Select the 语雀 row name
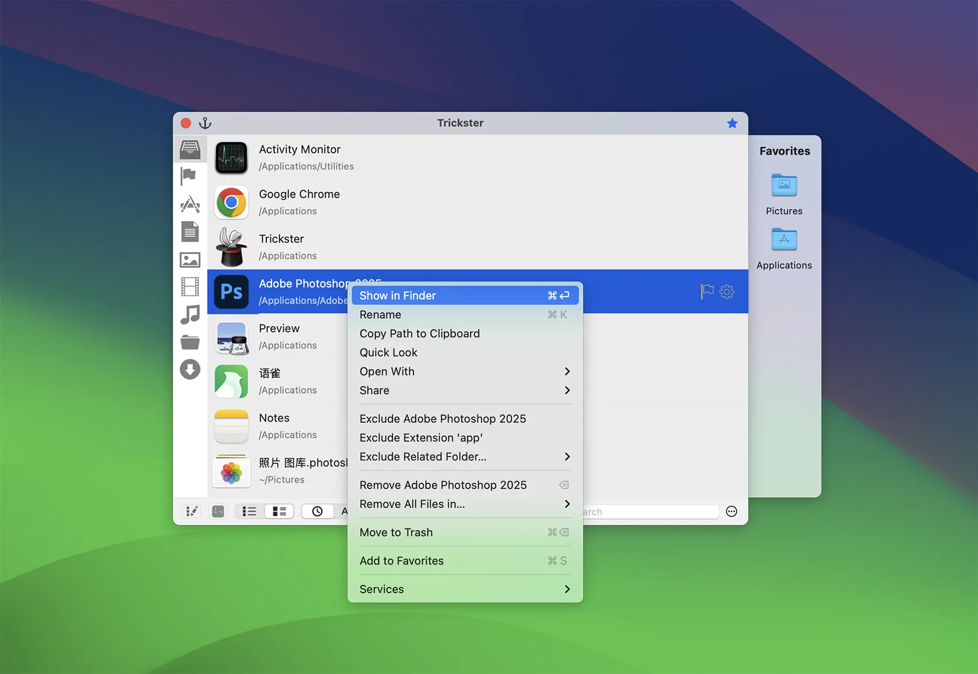Viewport: 978px width, 674px height. click(x=270, y=373)
